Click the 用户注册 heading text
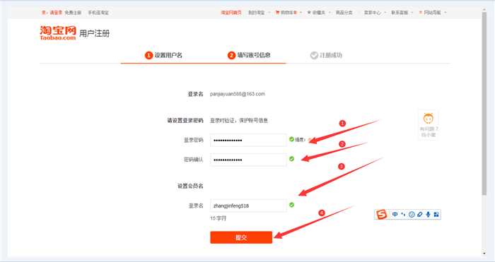Viewport: 495px width, 262px height. click(x=94, y=33)
